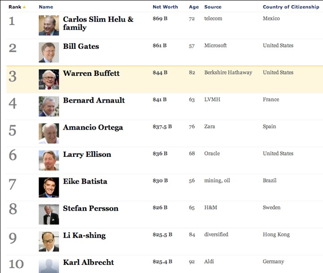Click the Age column header
Viewport: 323px width, 273px height.
tap(194, 7)
